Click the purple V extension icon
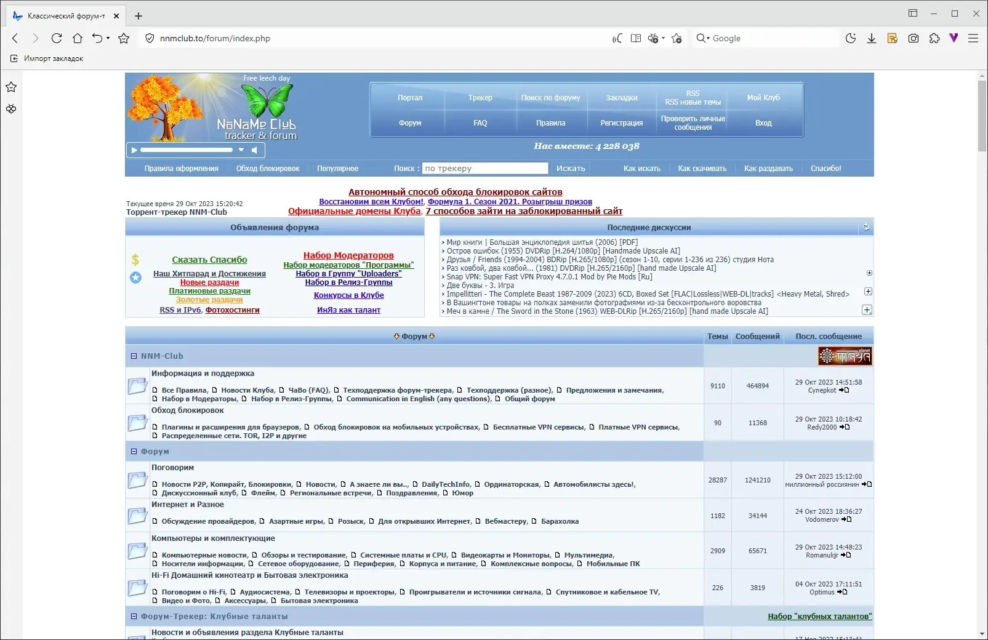This screenshot has width=988, height=640. (x=954, y=38)
